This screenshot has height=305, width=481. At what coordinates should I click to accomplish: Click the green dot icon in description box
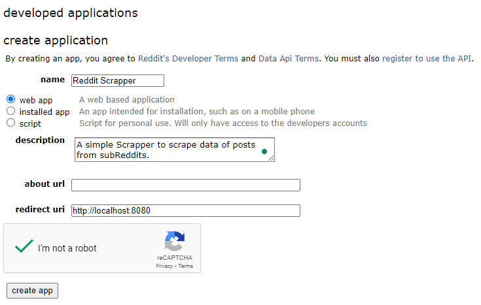coord(264,152)
